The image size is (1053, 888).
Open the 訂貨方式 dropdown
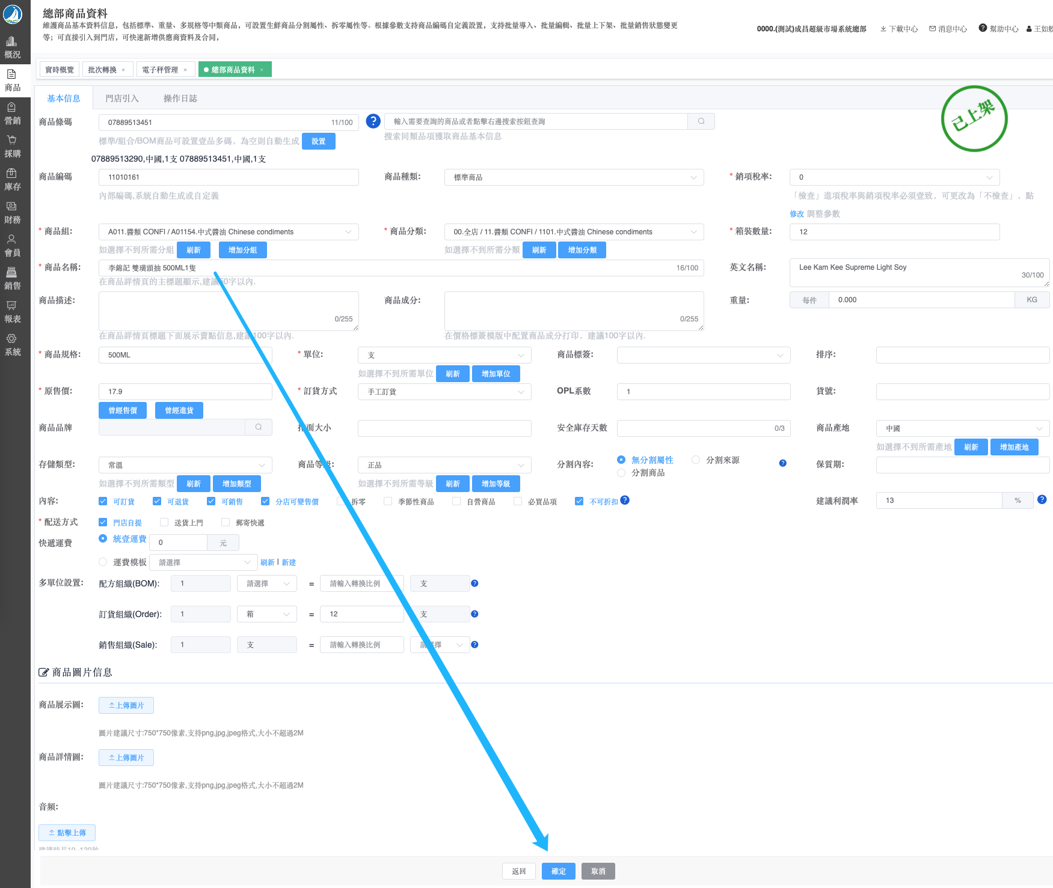point(445,392)
